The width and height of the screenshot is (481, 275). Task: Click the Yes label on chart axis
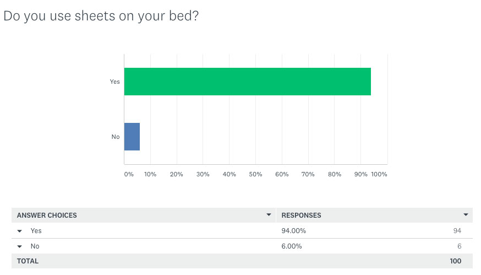pyautogui.click(x=114, y=82)
